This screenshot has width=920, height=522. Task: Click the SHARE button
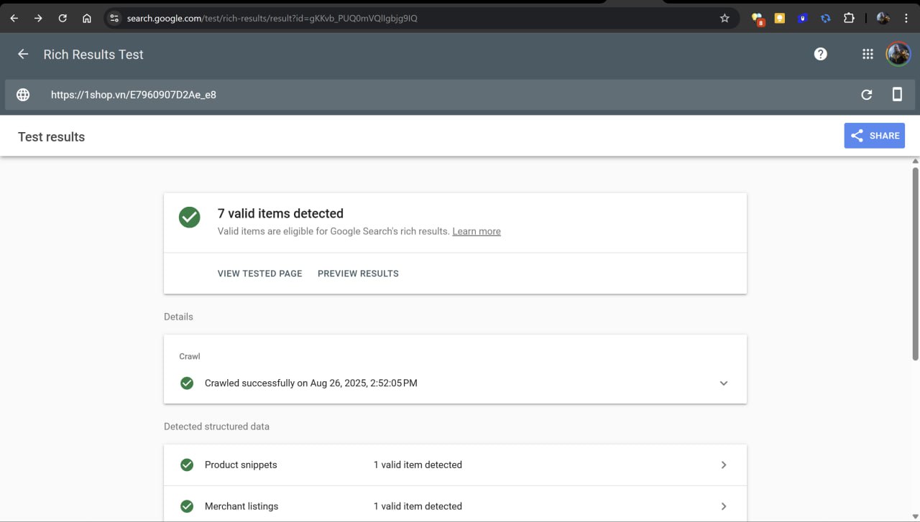coord(874,136)
